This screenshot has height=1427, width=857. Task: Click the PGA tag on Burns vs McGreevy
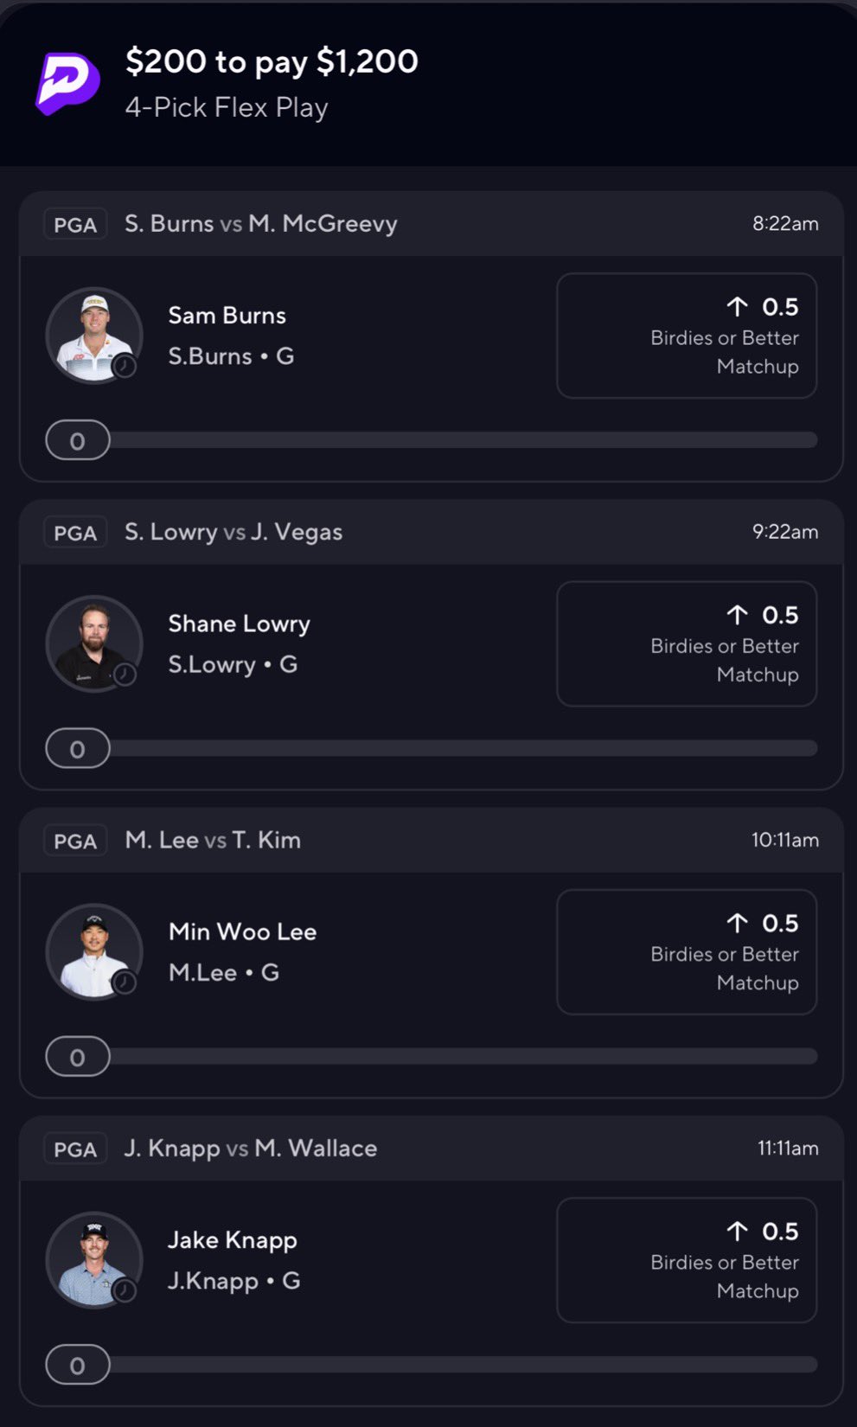75,224
